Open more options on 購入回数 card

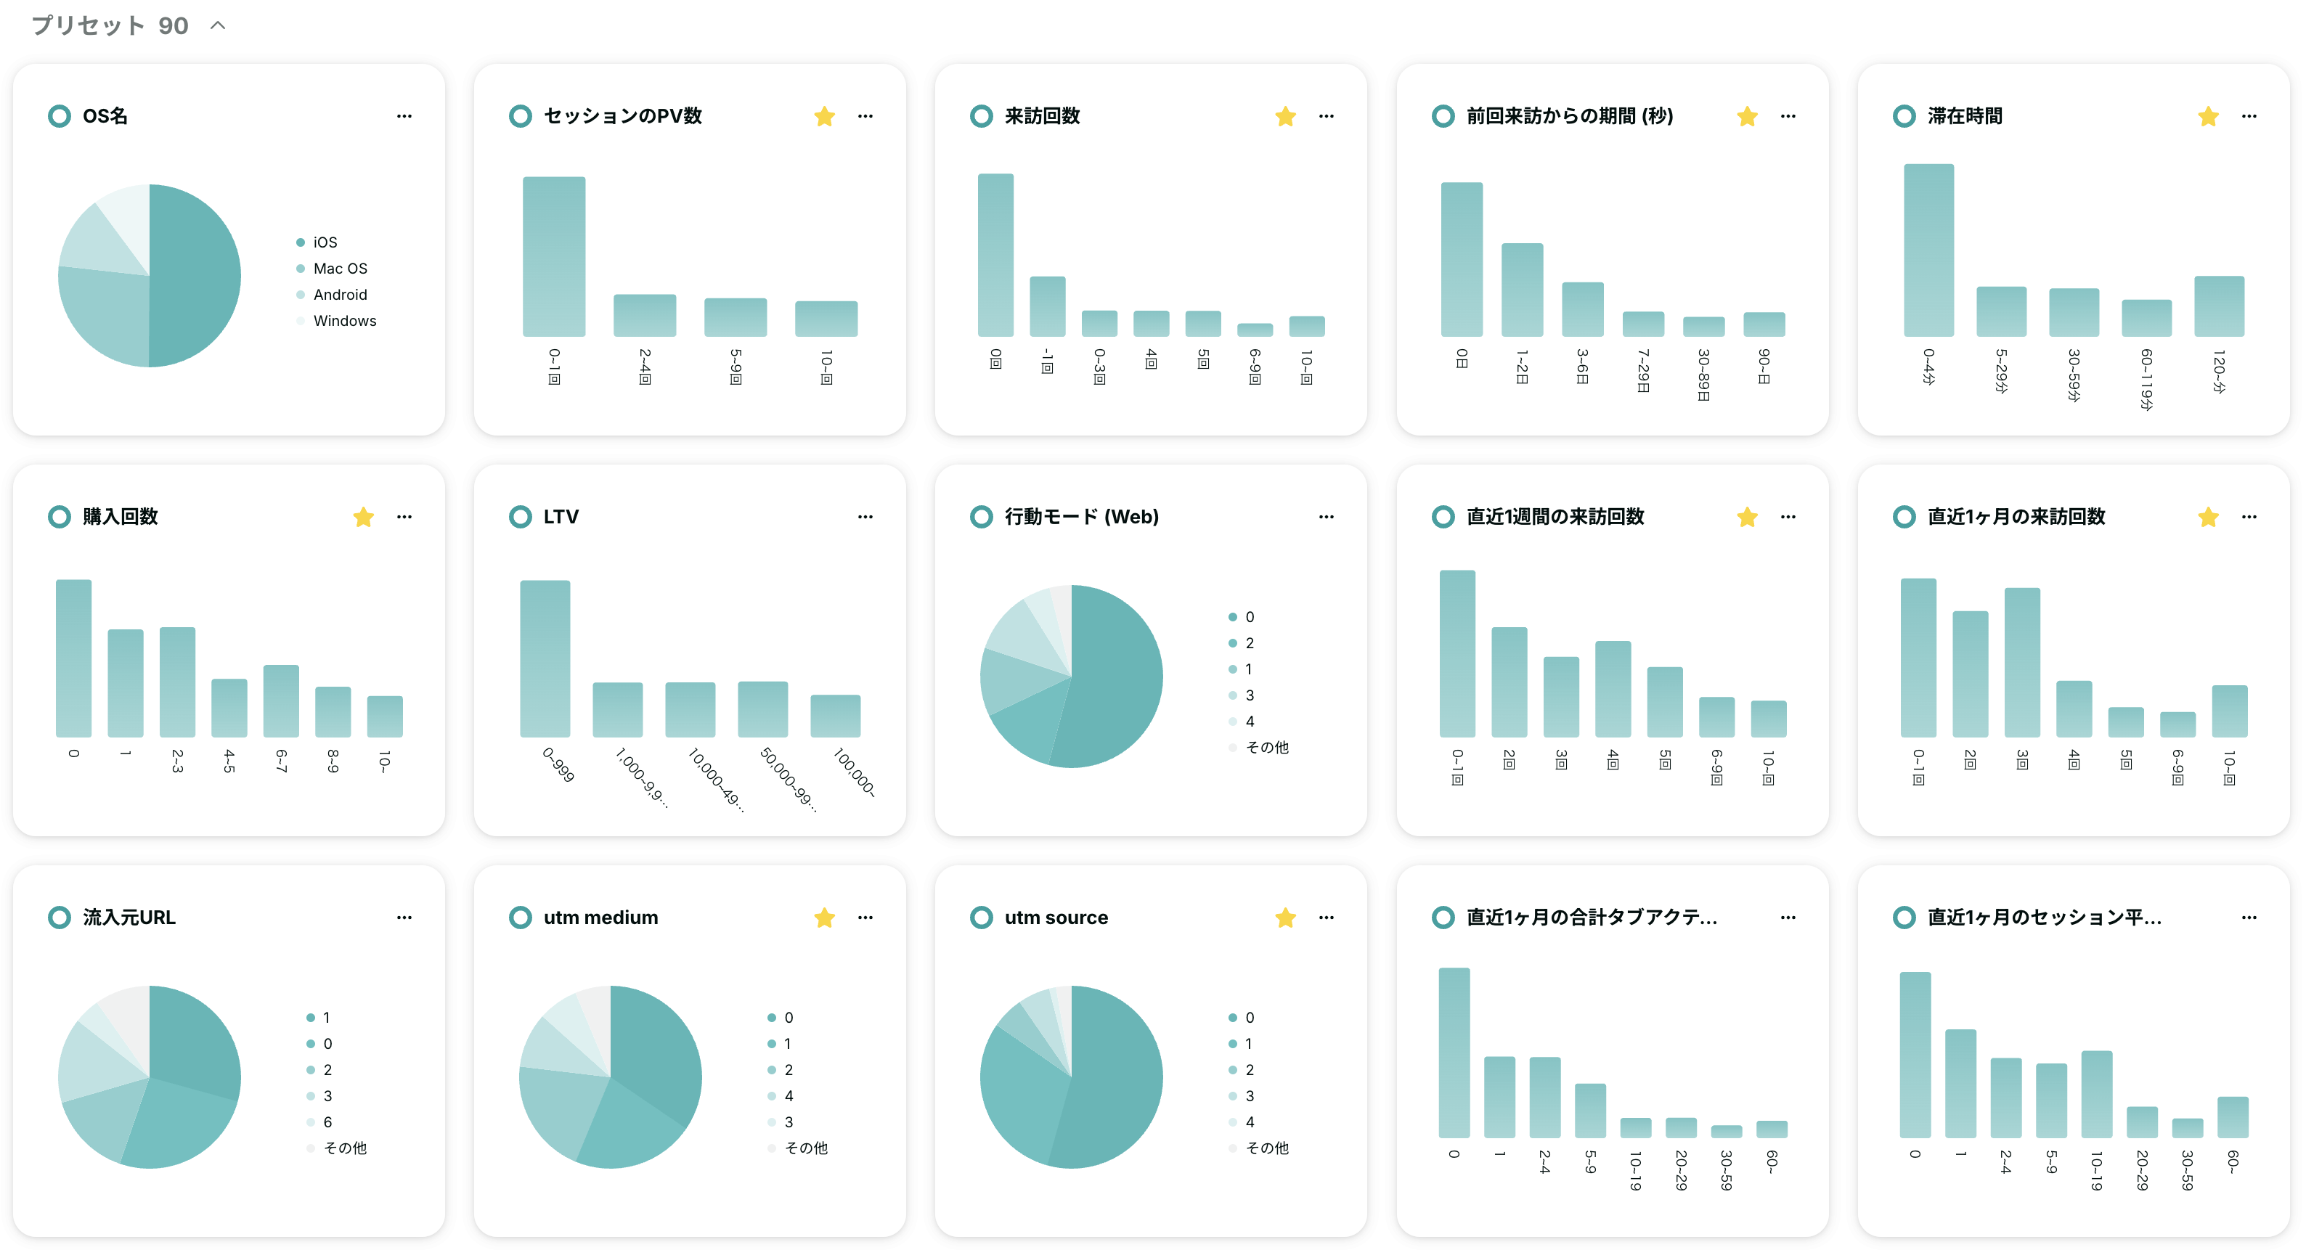[x=404, y=517]
